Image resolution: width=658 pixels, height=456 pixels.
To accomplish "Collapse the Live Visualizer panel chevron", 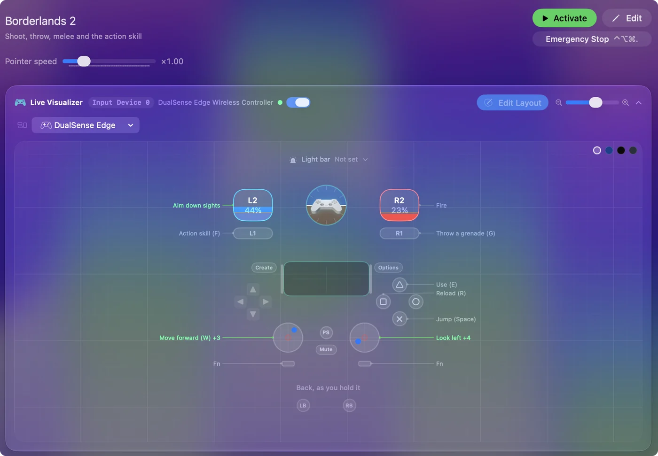I will click(x=639, y=103).
